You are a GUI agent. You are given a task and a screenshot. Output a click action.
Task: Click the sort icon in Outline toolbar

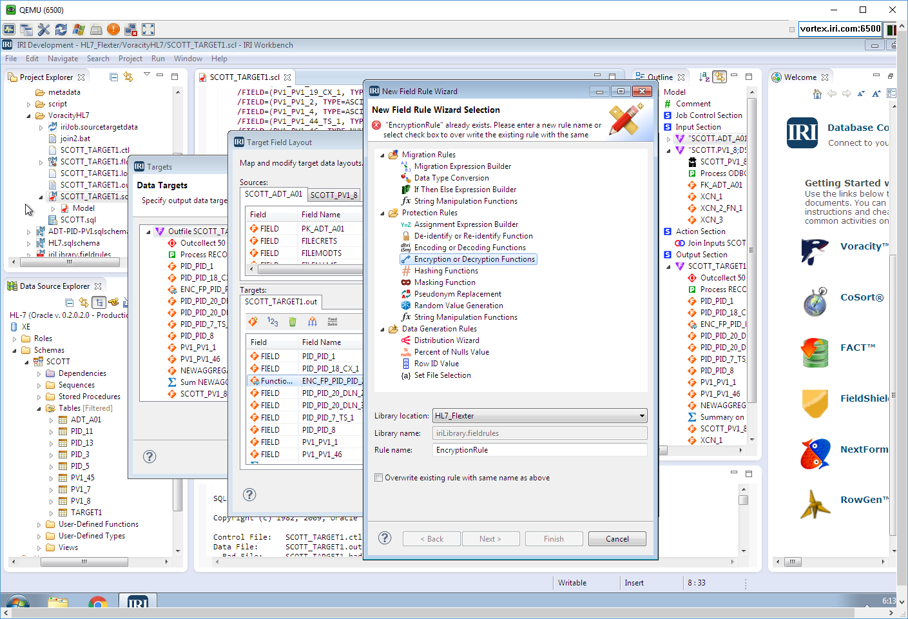704,77
